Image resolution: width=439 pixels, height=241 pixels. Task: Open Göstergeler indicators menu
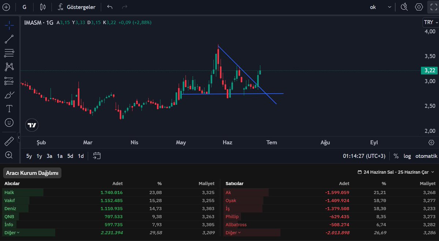[77, 7]
